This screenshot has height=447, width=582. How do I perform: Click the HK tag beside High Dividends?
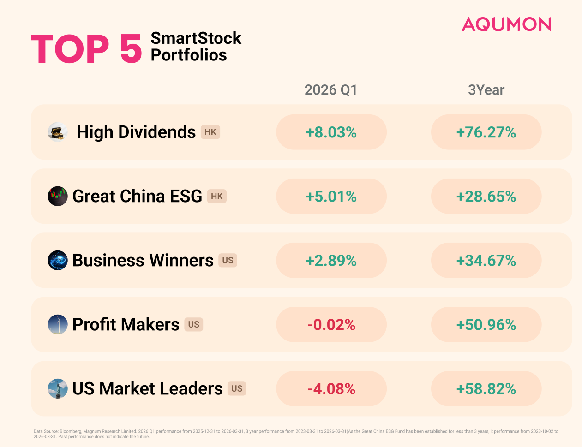pos(210,132)
